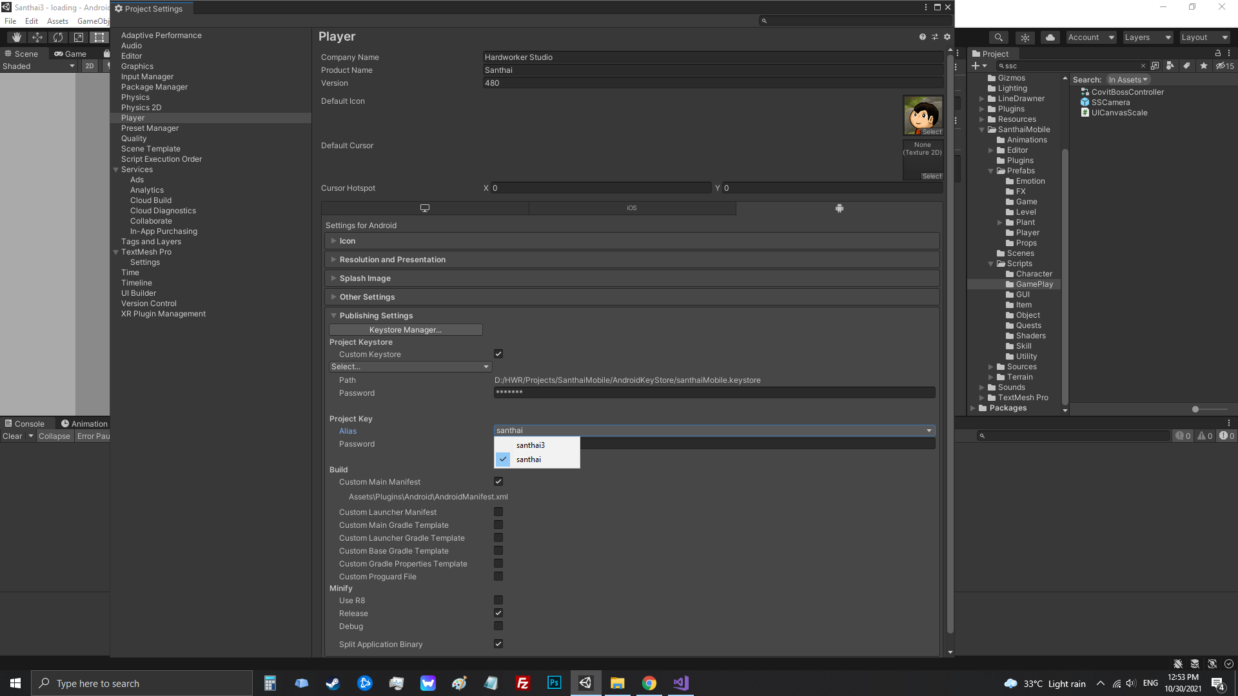Switch to Android platform settings tab

(839, 208)
